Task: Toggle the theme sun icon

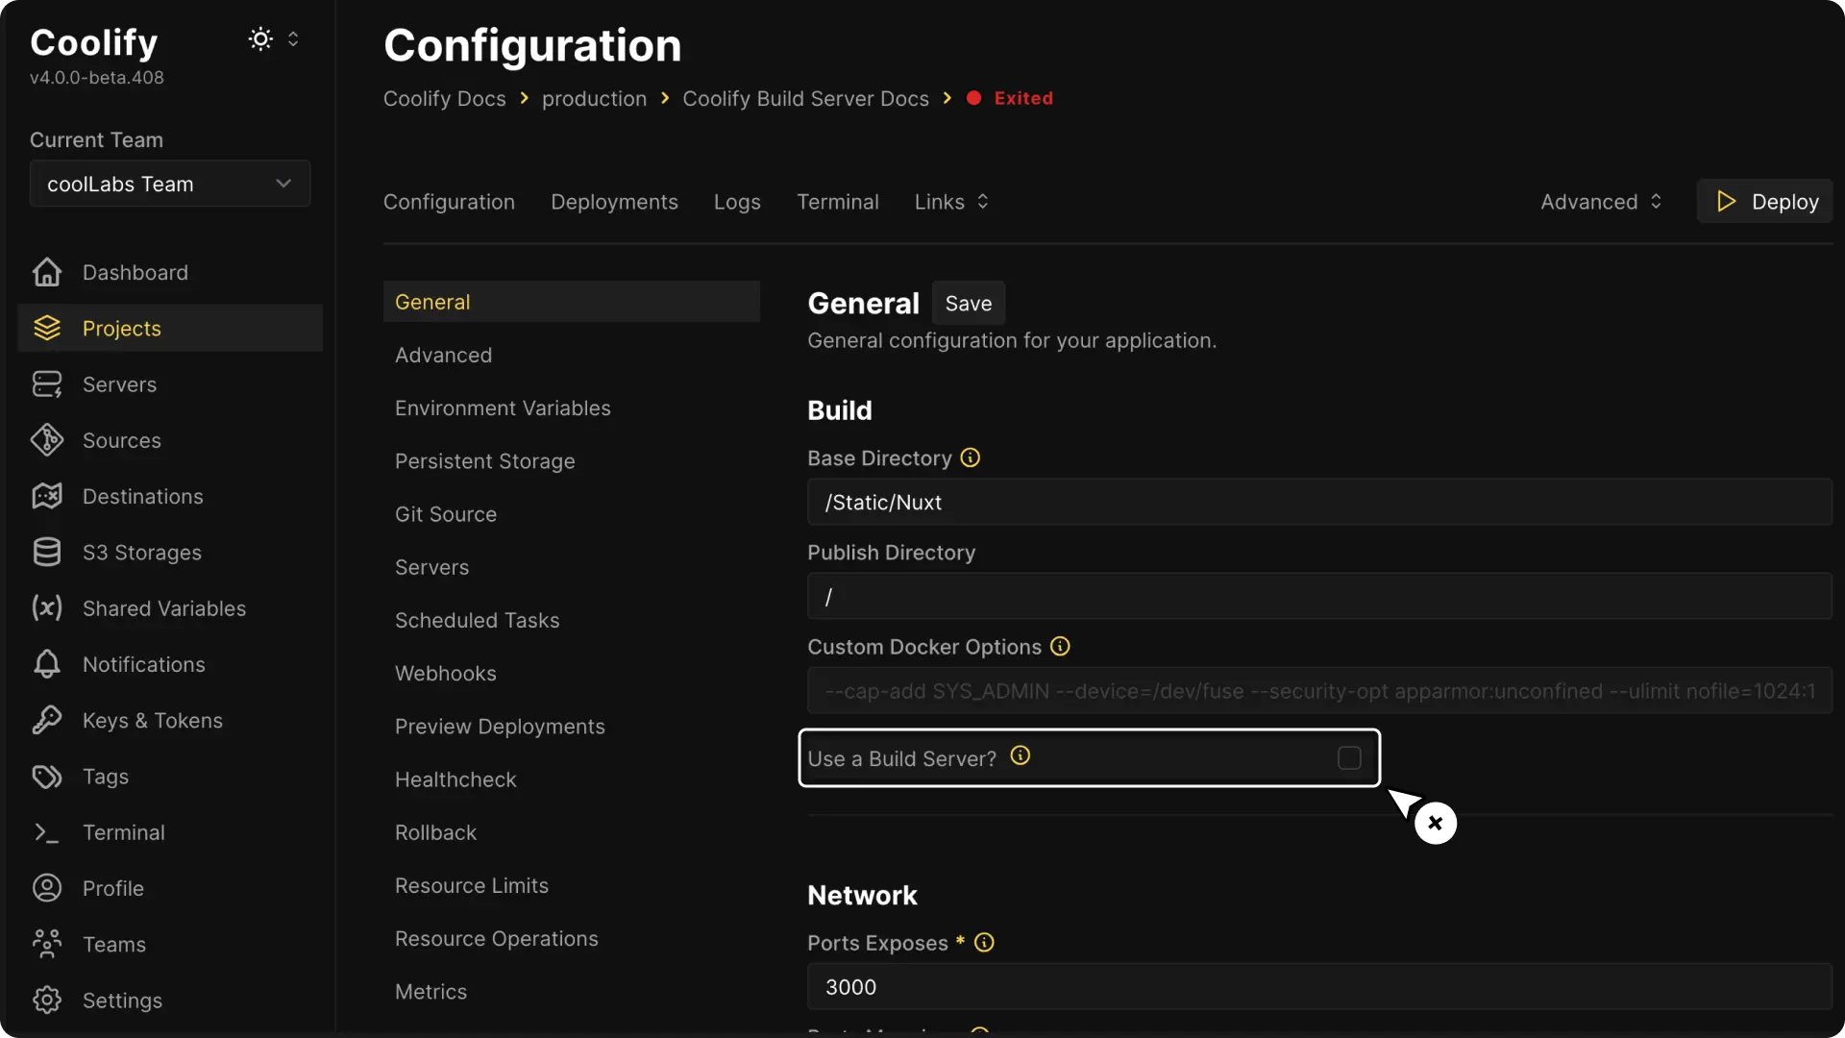Action: click(x=258, y=38)
